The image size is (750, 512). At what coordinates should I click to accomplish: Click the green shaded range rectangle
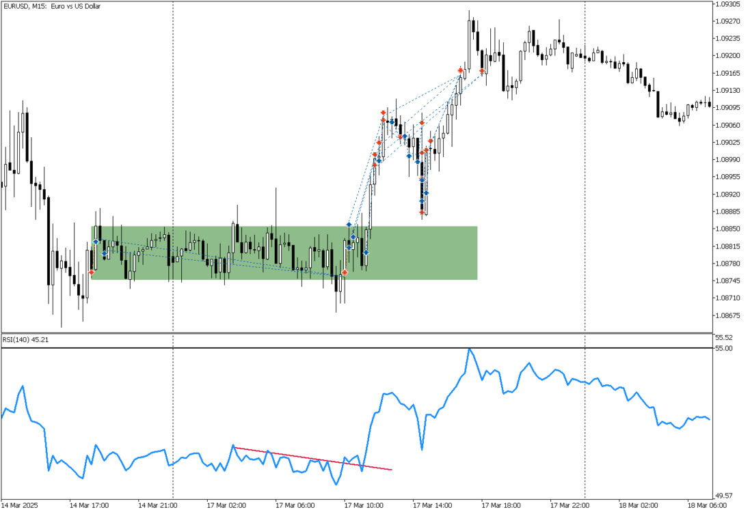point(284,253)
